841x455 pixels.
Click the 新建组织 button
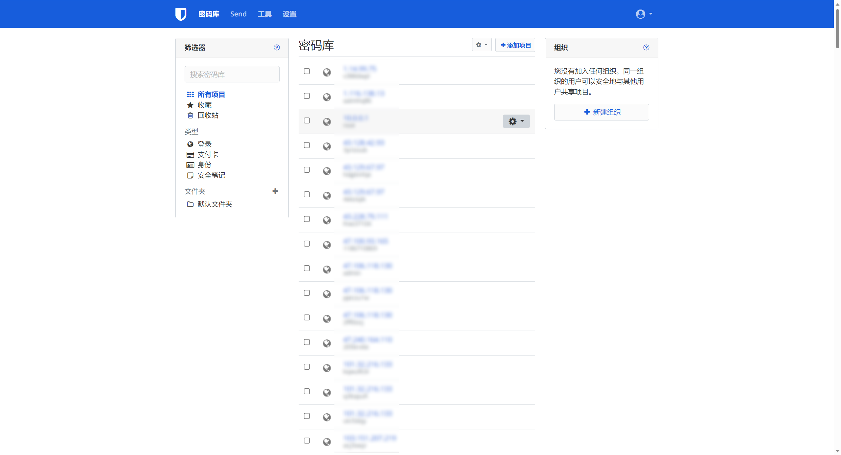click(601, 112)
